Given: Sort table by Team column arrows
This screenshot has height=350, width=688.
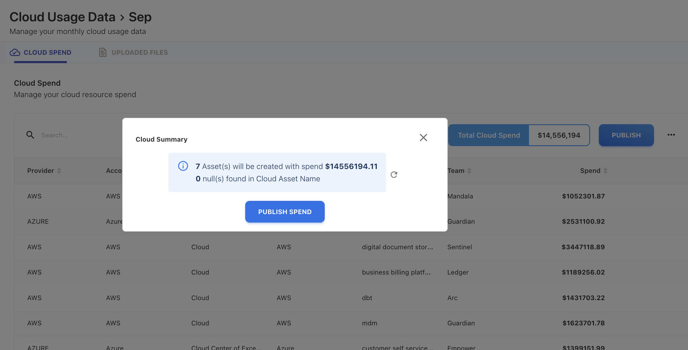Looking at the screenshot, I should coord(469,171).
